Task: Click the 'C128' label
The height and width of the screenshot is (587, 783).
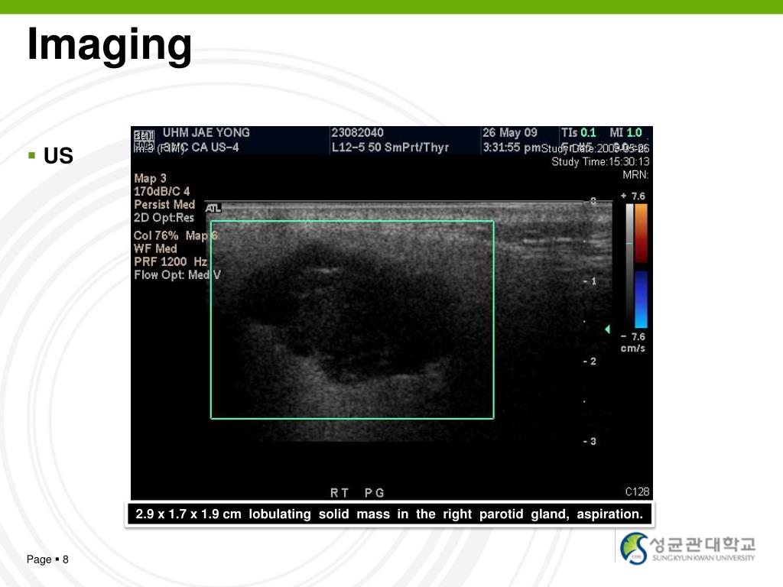Action: tap(637, 491)
